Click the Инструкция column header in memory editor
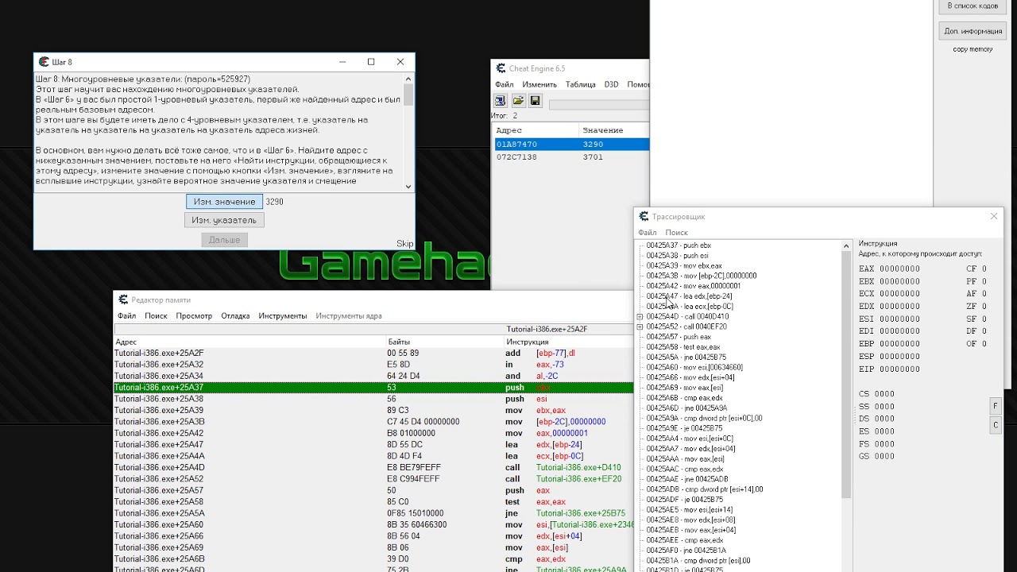Image resolution: width=1017 pixels, height=572 pixels. pyautogui.click(x=569, y=342)
